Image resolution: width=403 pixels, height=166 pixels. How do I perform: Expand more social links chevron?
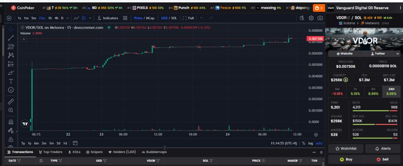click(x=397, y=54)
